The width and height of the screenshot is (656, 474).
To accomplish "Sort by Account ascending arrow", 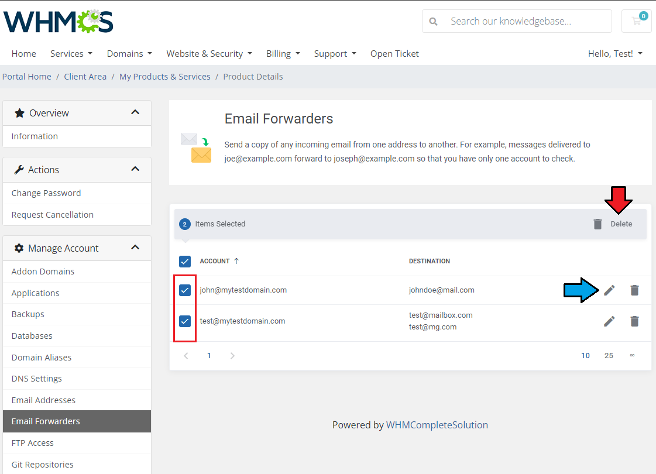I will coord(236,261).
